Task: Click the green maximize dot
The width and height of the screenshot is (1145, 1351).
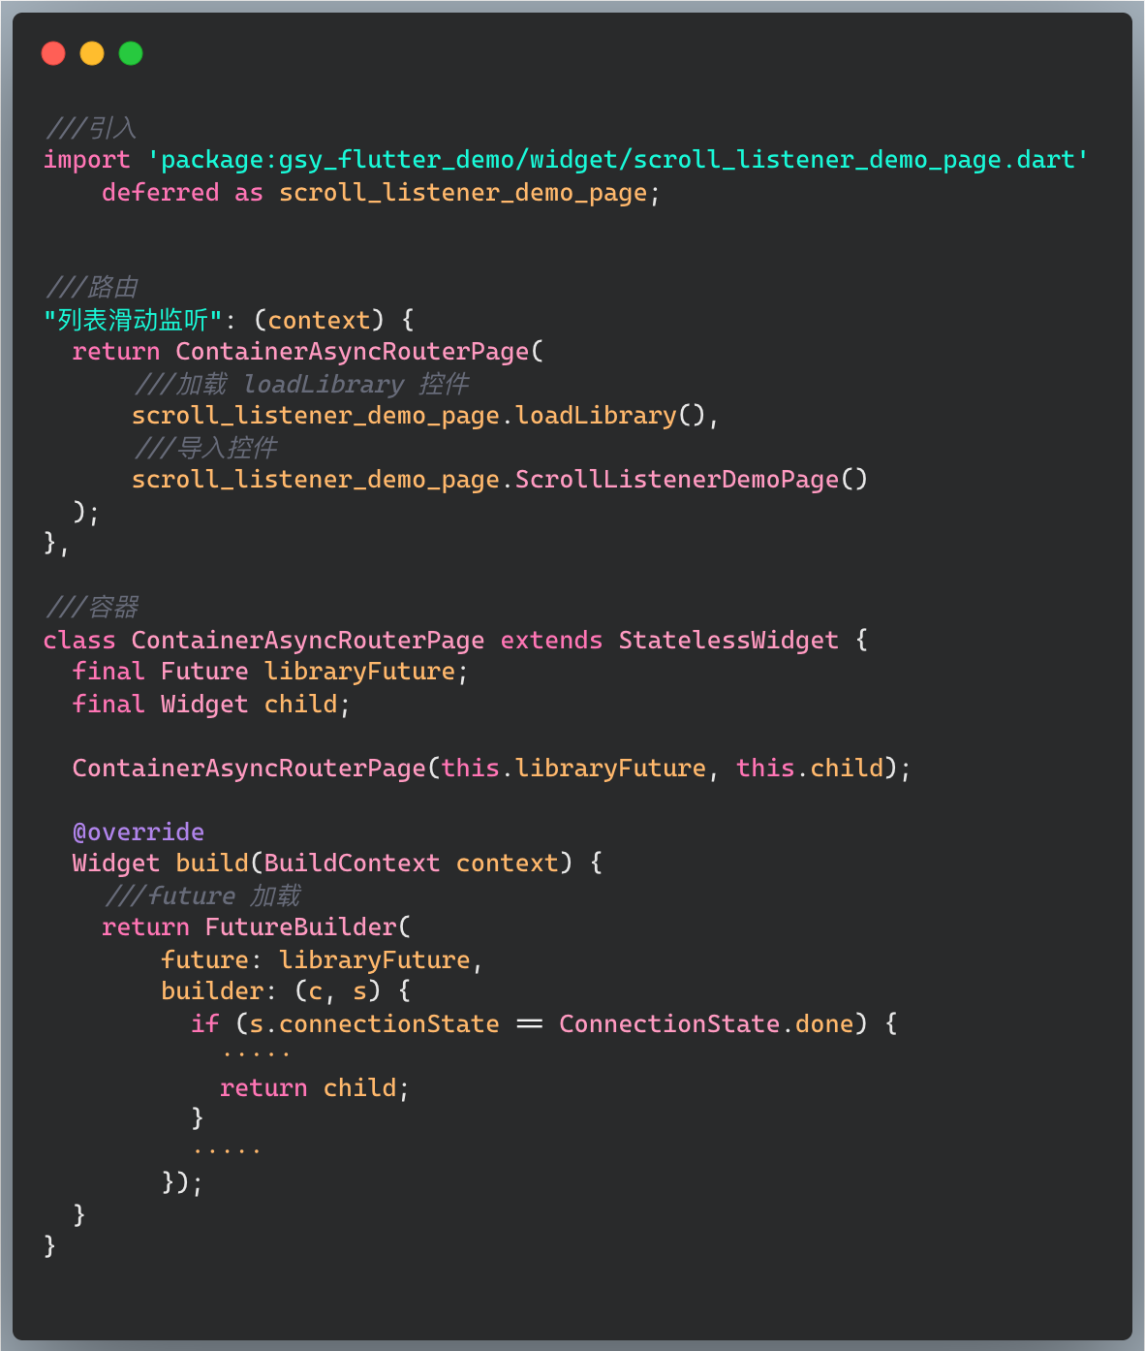Action: [131, 53]
